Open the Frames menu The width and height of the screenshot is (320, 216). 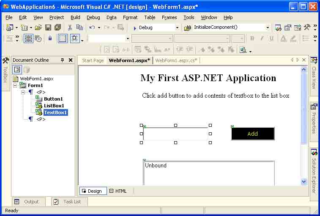pyautogui.click(x=170, y=18)
